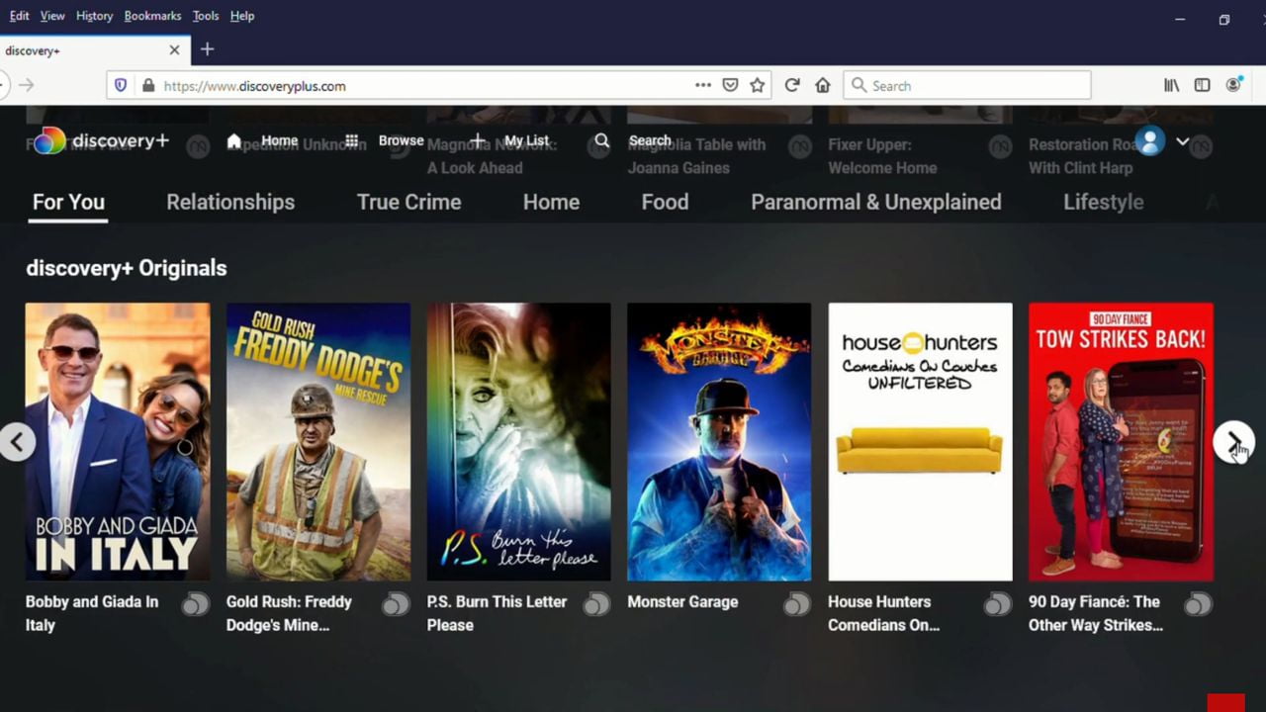Screen dimensions: 1266x712
Task: Click the tracking protection shield icon
Action: 121,86
